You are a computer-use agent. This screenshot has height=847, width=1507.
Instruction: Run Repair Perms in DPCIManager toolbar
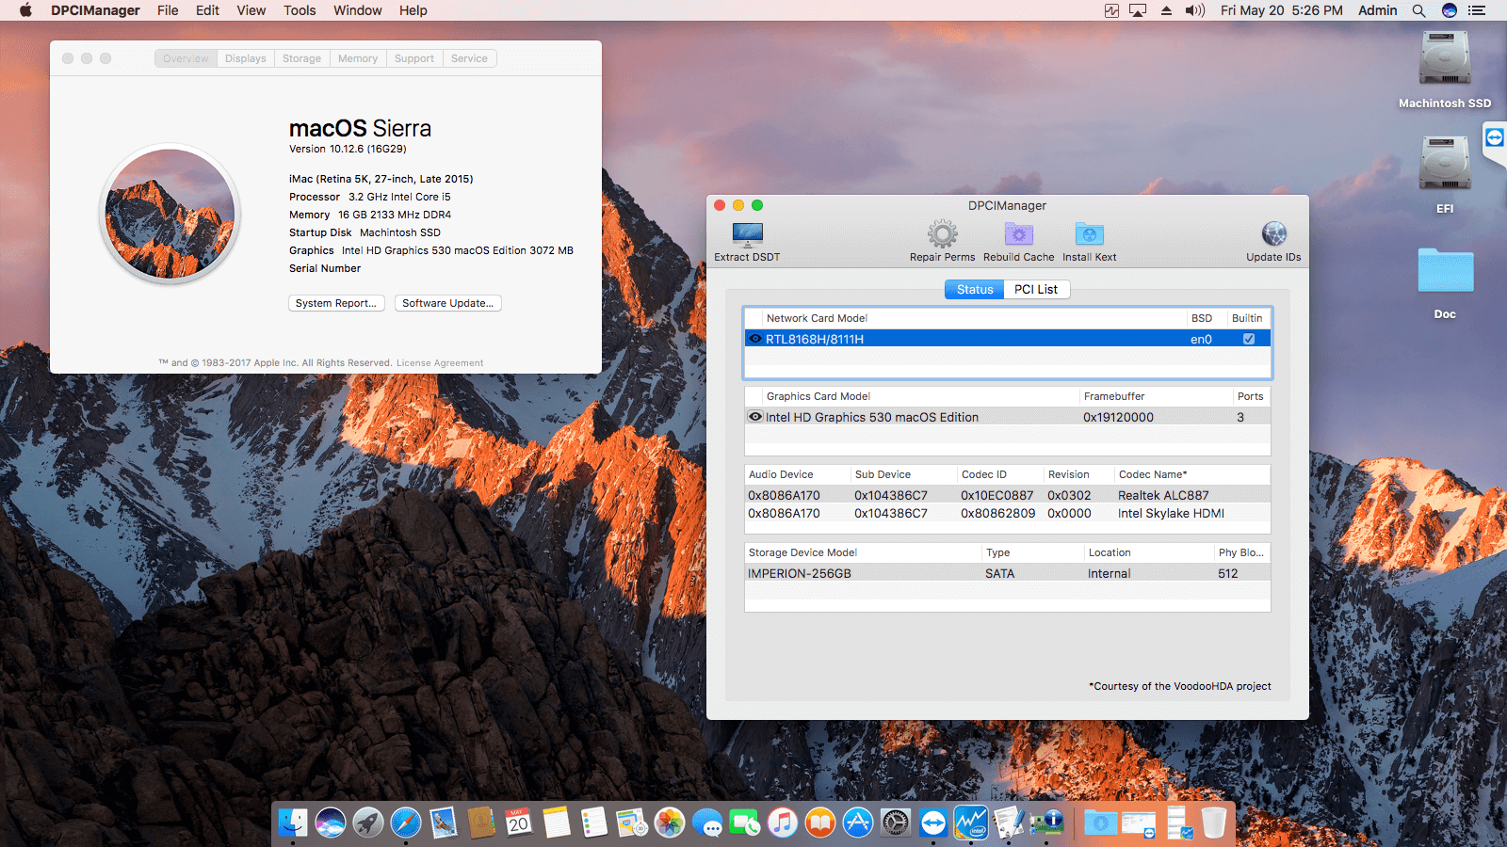pos(942,235)
